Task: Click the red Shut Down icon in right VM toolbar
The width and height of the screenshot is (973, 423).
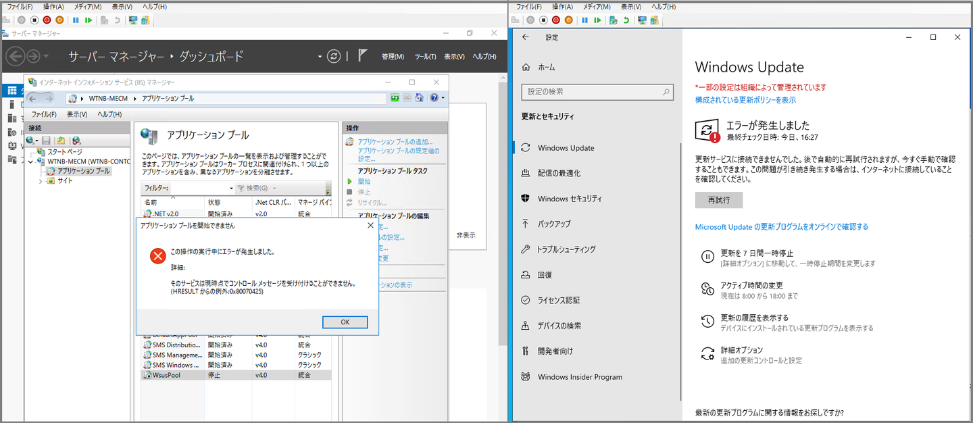Action: pos(556,20)
